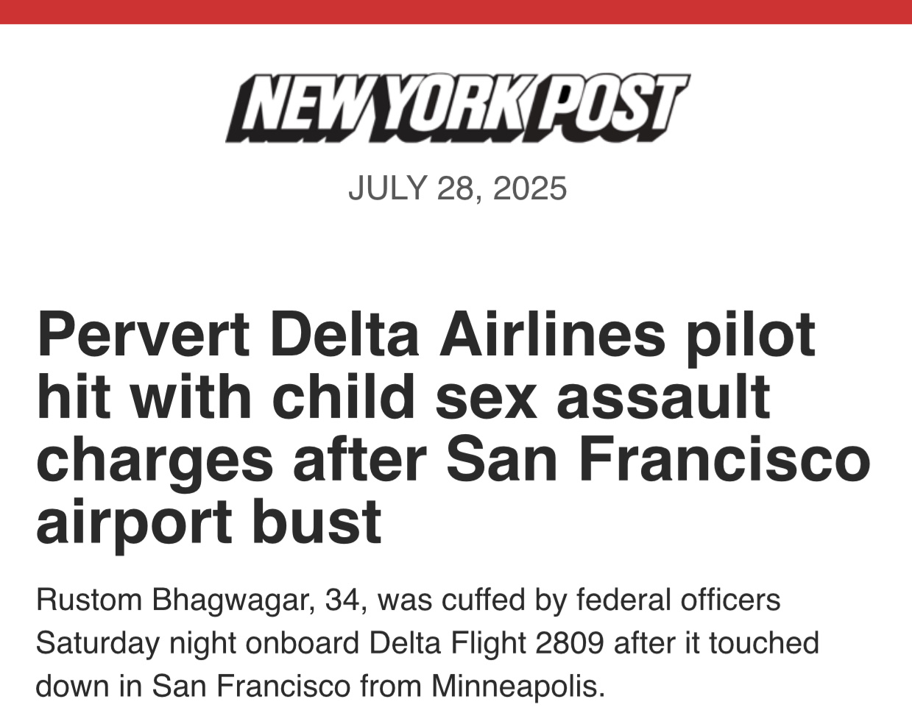Select the July 28, 2025 date text
Screen dimensions: 912x724
(457, 188)
